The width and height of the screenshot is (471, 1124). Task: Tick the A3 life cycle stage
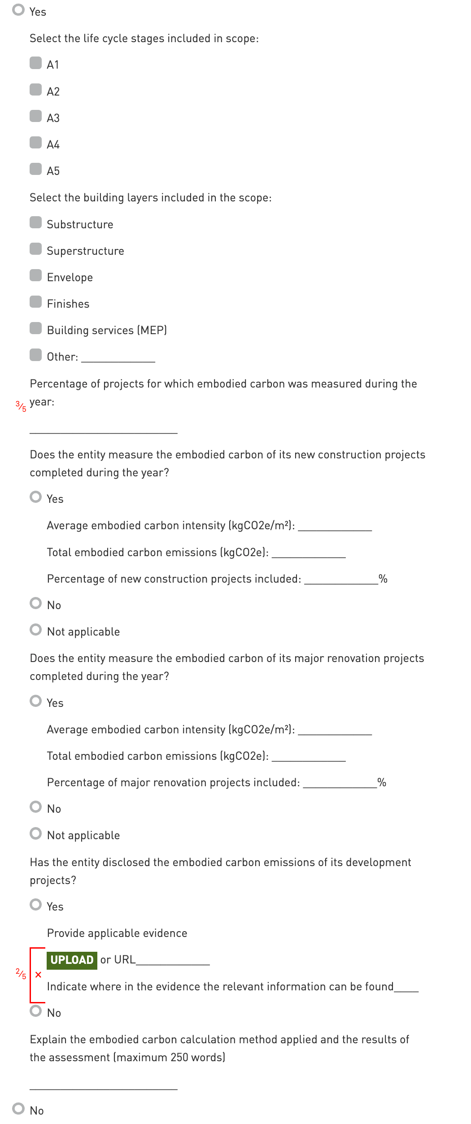pyautogui.click(x=36, y=116)
